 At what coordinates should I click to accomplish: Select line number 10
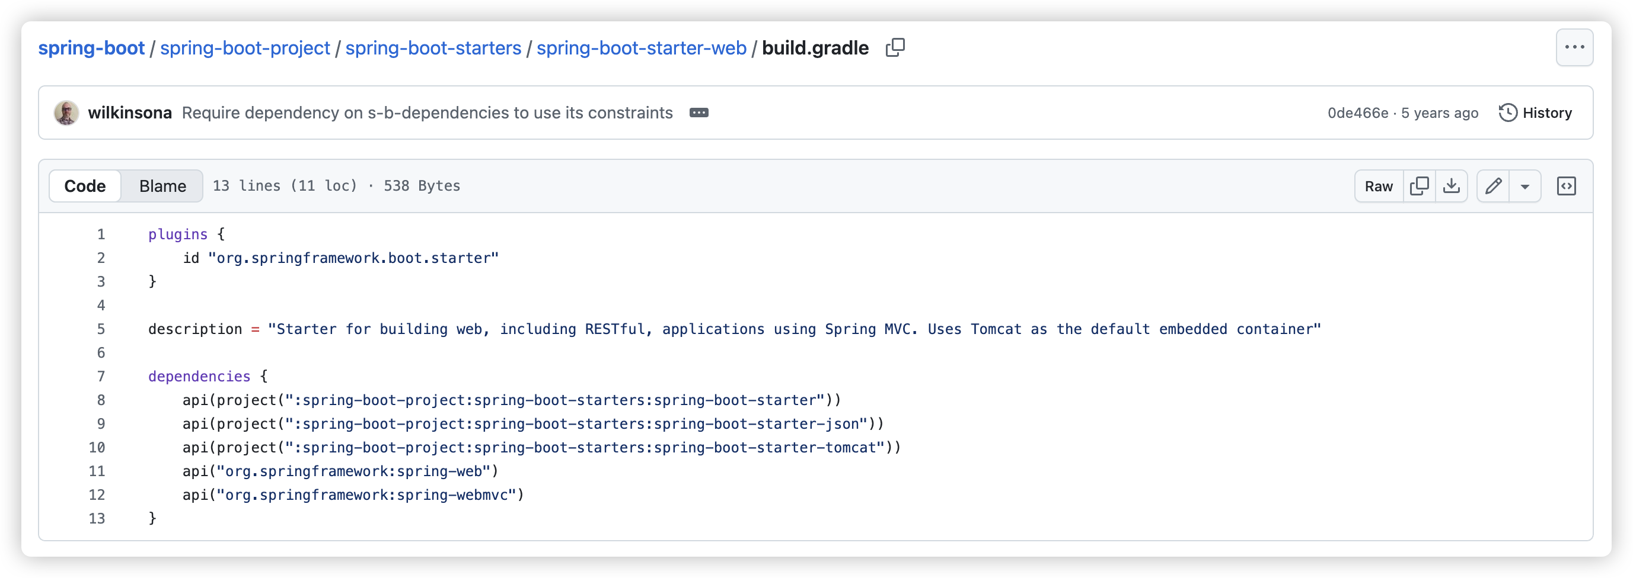[x=97, y=448]
